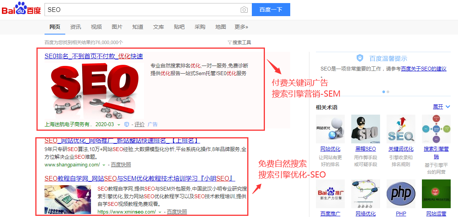
Task: Click the xminseo result thumbnail image
Action: pos(68,200)
